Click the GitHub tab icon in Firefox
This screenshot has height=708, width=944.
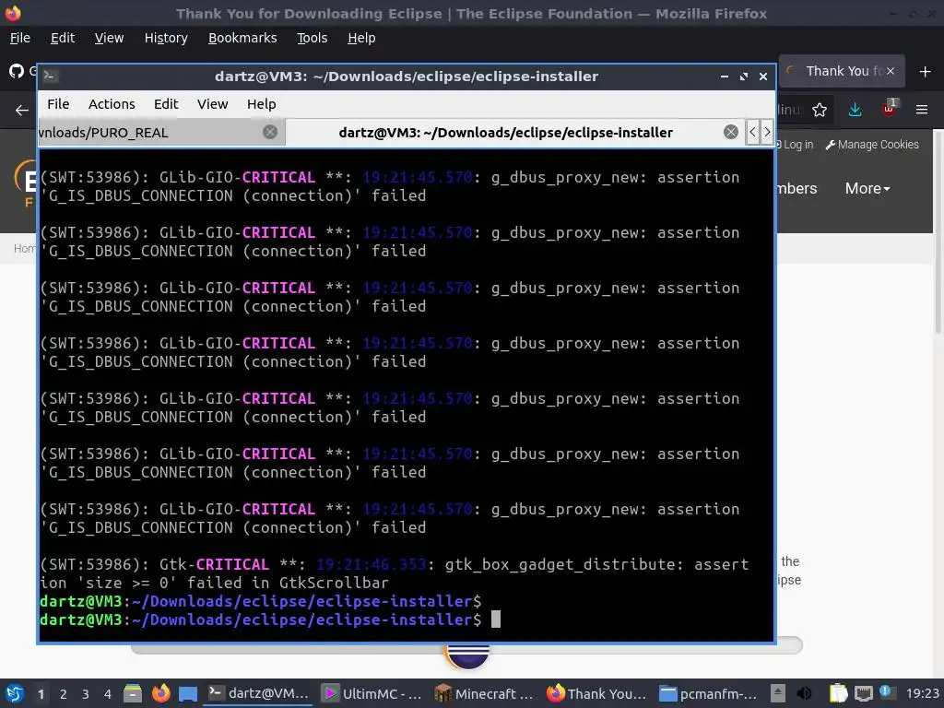coord(17,71)
